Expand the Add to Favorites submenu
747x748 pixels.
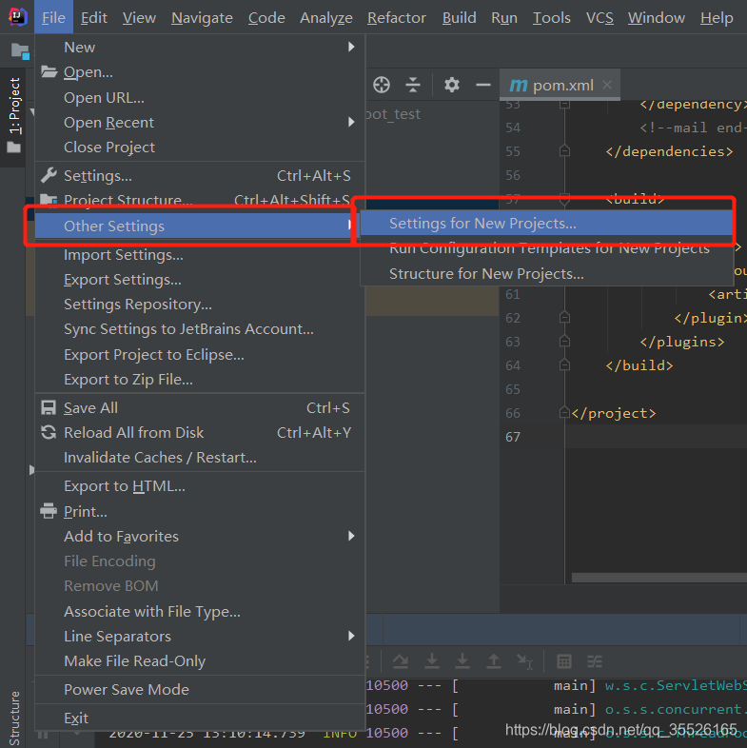point(200,536)
